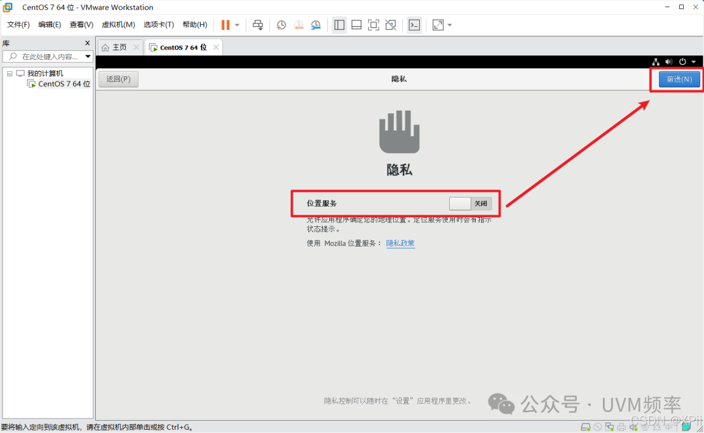This screenshot has height=433, width=704.
Task: Toggle the thumbnail bar display
Action: [x=356, y=24]
